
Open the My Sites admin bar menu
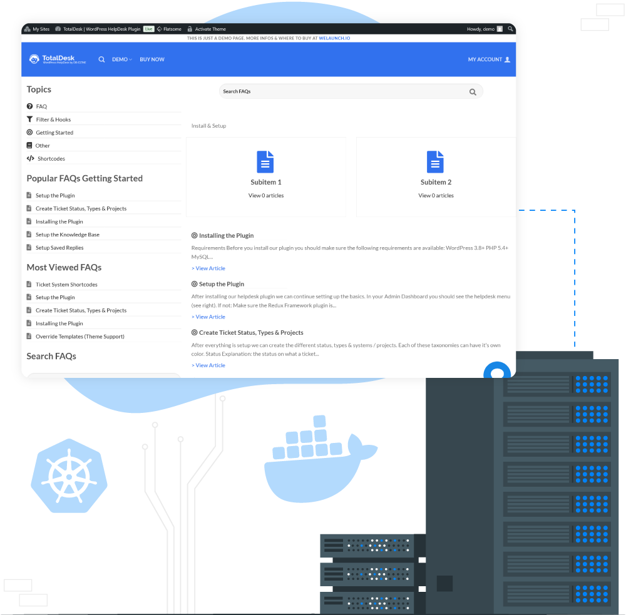point(36,28)
